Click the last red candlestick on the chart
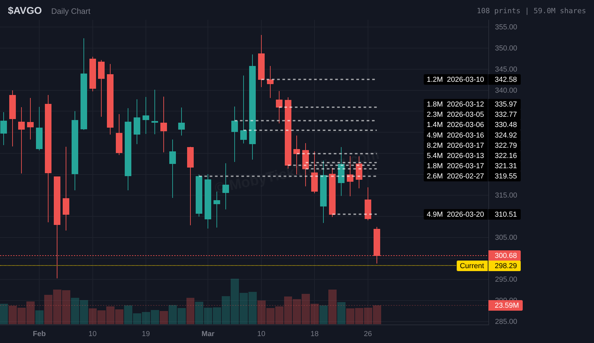This screenshot has width=594, height=343. (377, 242)
